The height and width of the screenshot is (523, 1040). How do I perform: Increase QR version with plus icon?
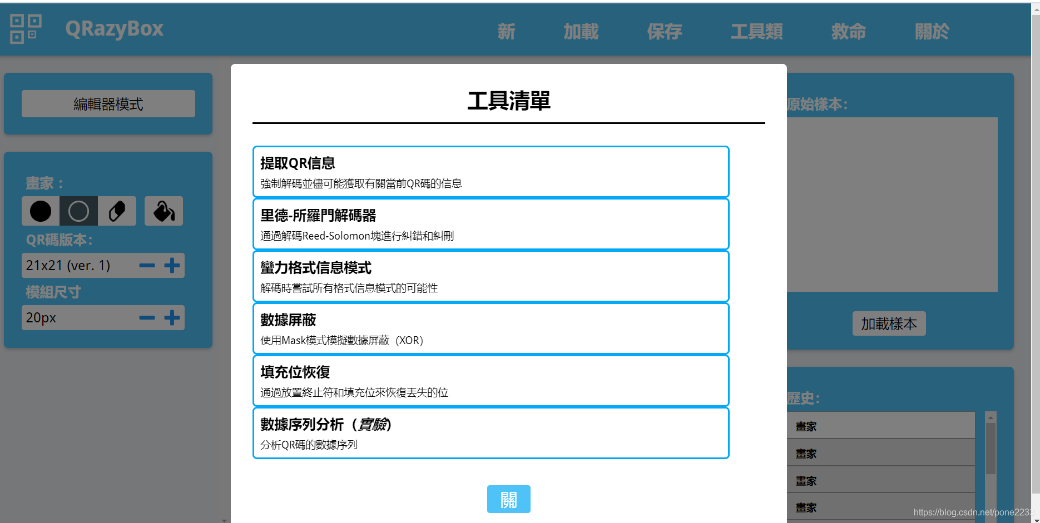pyautogui.click(x=172, y=266)
